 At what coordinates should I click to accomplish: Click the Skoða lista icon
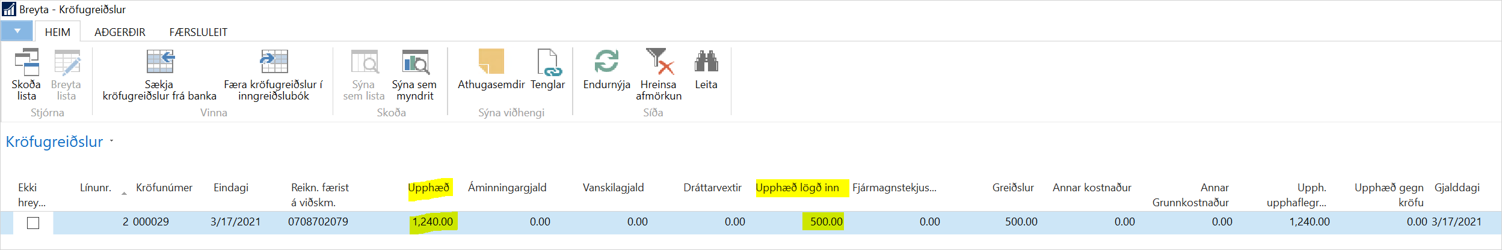(26, 63)
